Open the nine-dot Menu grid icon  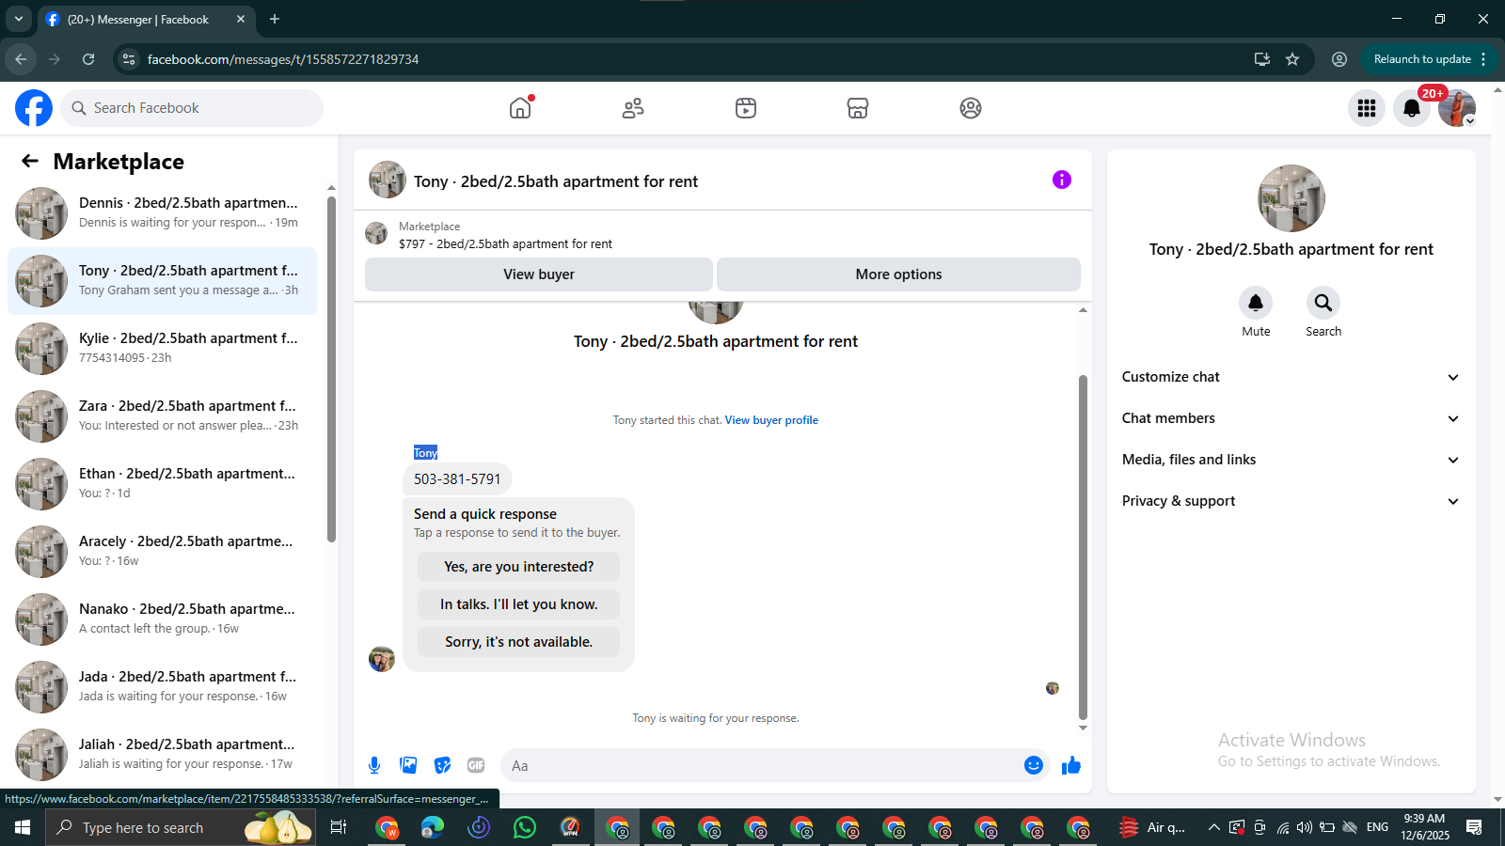[1367, 108]
